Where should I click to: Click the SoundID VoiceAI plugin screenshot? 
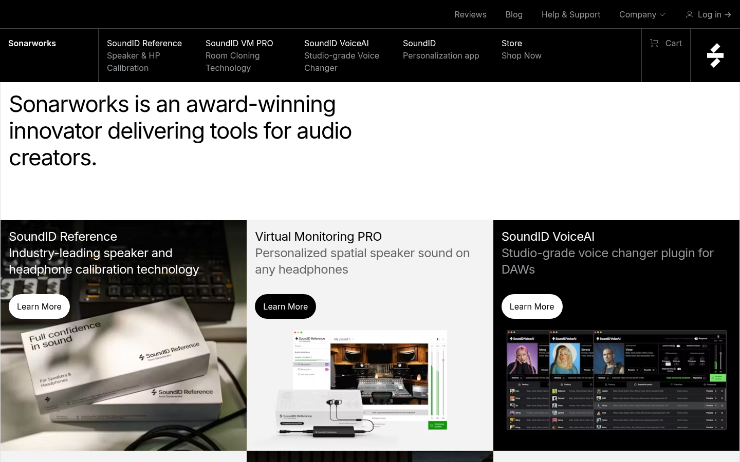pos(617,380)
